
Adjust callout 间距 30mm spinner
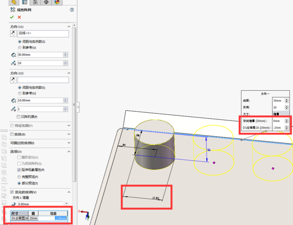tap(287, 101)
